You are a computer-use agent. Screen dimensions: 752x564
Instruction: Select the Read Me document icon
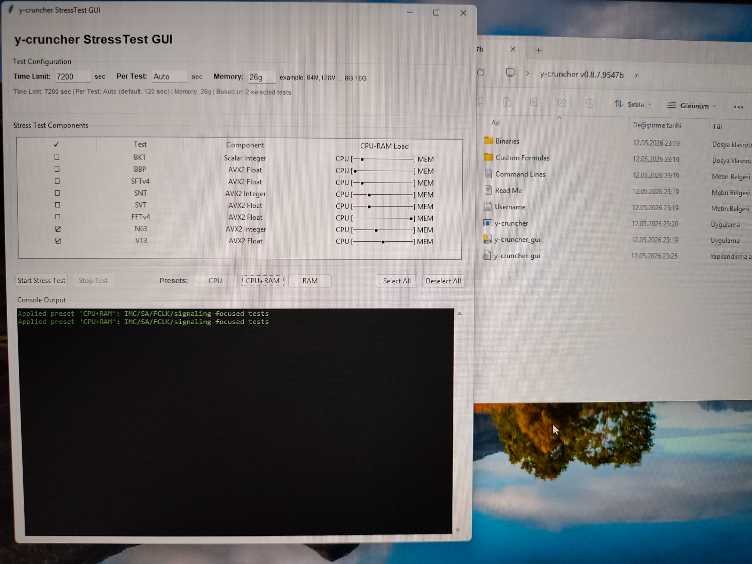[488, 190]
